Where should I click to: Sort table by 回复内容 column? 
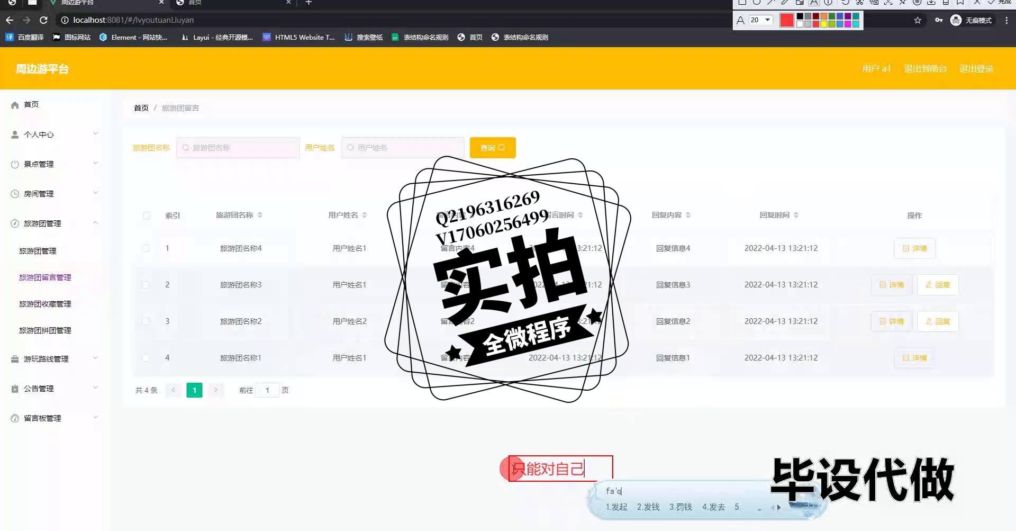point(688,215)
